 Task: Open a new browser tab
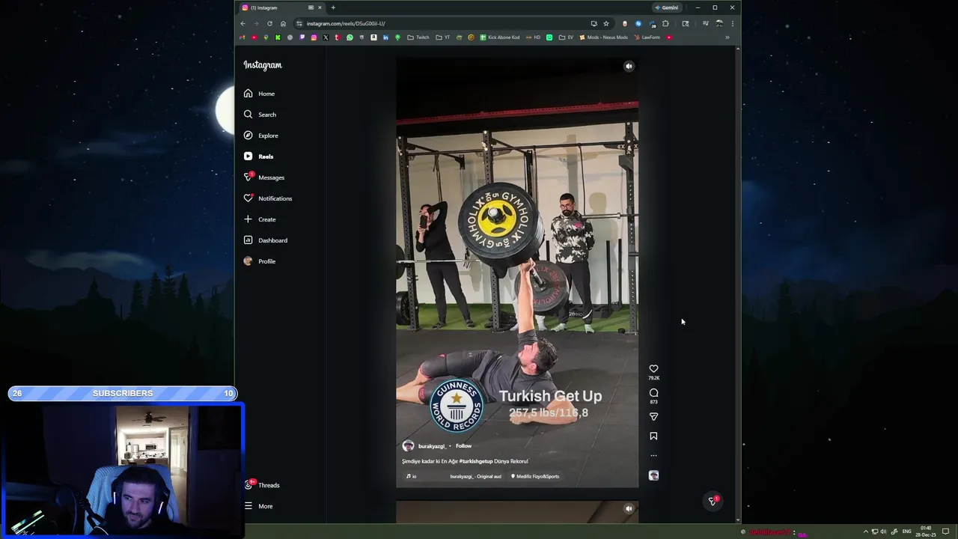point(333,7)
